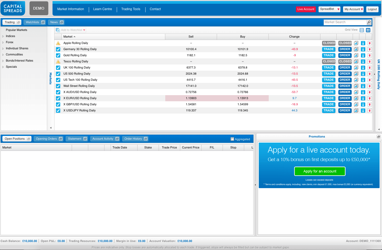Show info icon for Apple Rolling Daily
The image size is (382, 250).
click(363, 43)
